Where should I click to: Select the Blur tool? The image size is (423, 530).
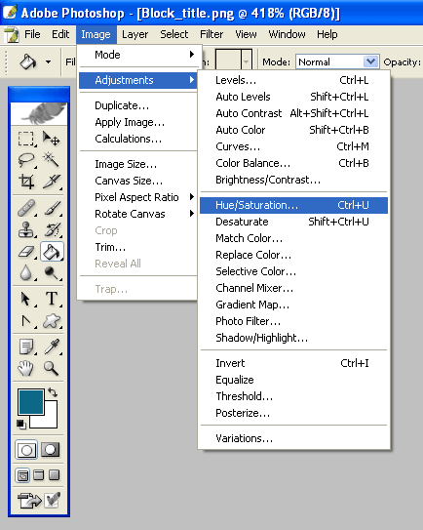click(26, 272)
